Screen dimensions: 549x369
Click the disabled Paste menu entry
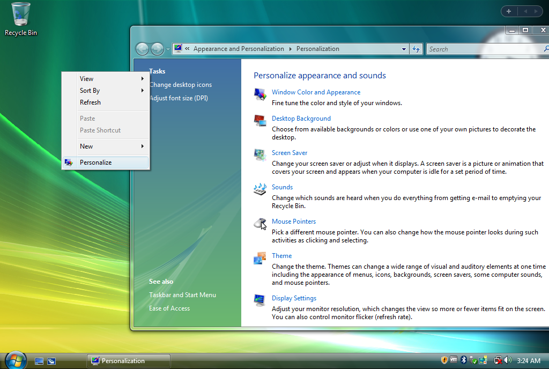[x=106, y=119]
